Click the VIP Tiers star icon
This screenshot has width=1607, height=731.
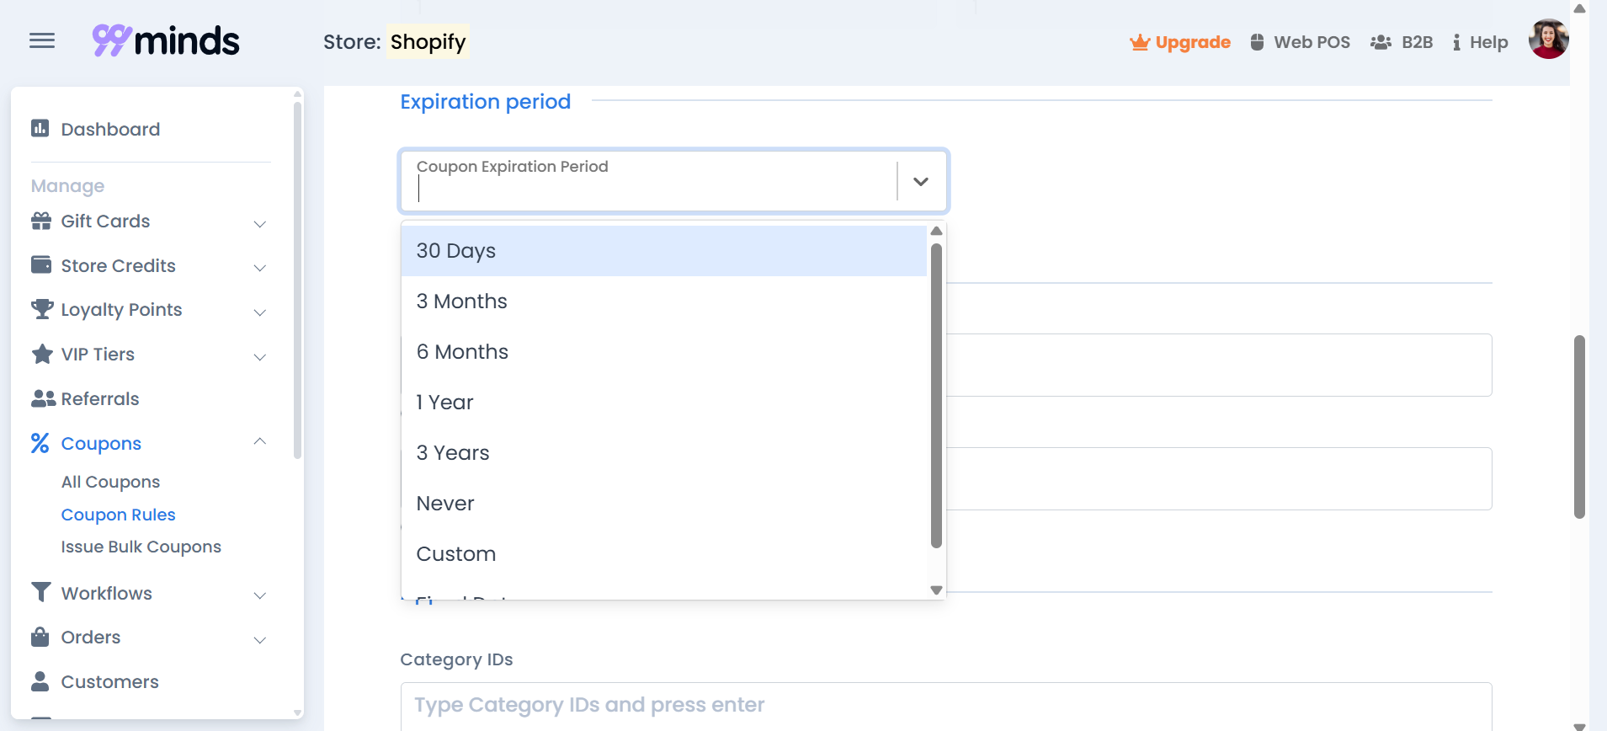pyautogui.click(x=41, y=354)
